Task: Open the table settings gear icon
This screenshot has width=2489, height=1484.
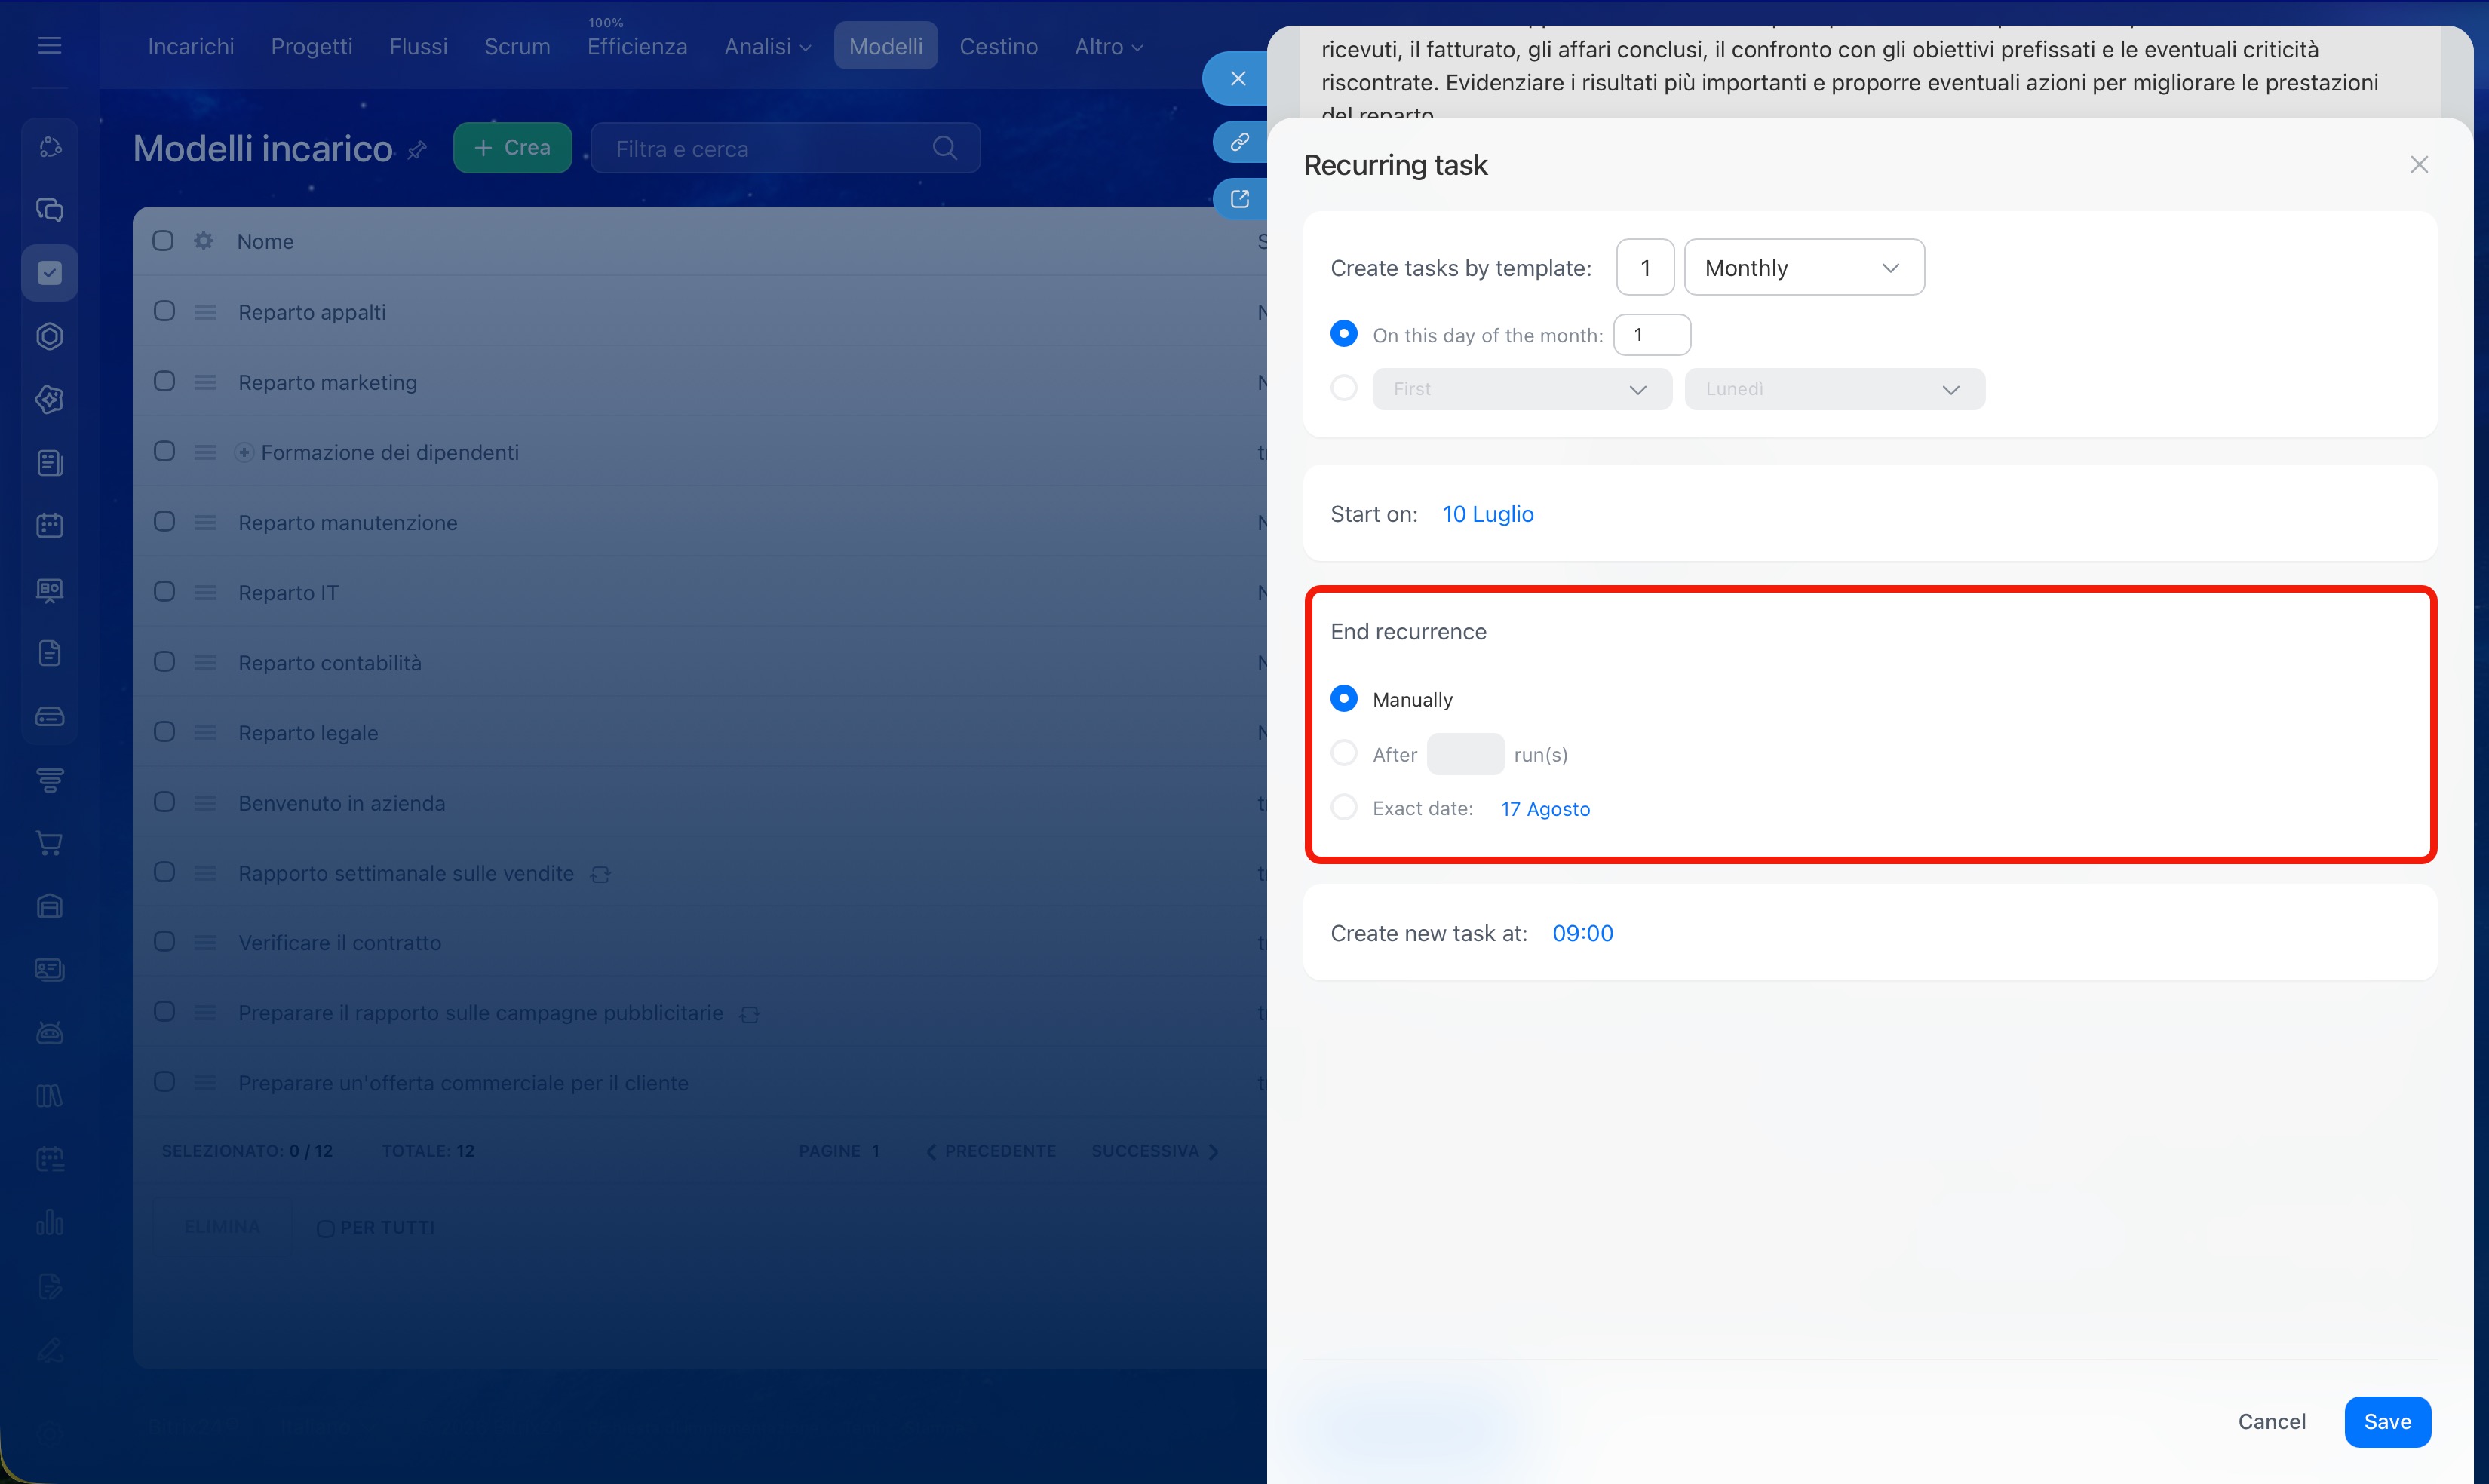Action: [204, 241]
